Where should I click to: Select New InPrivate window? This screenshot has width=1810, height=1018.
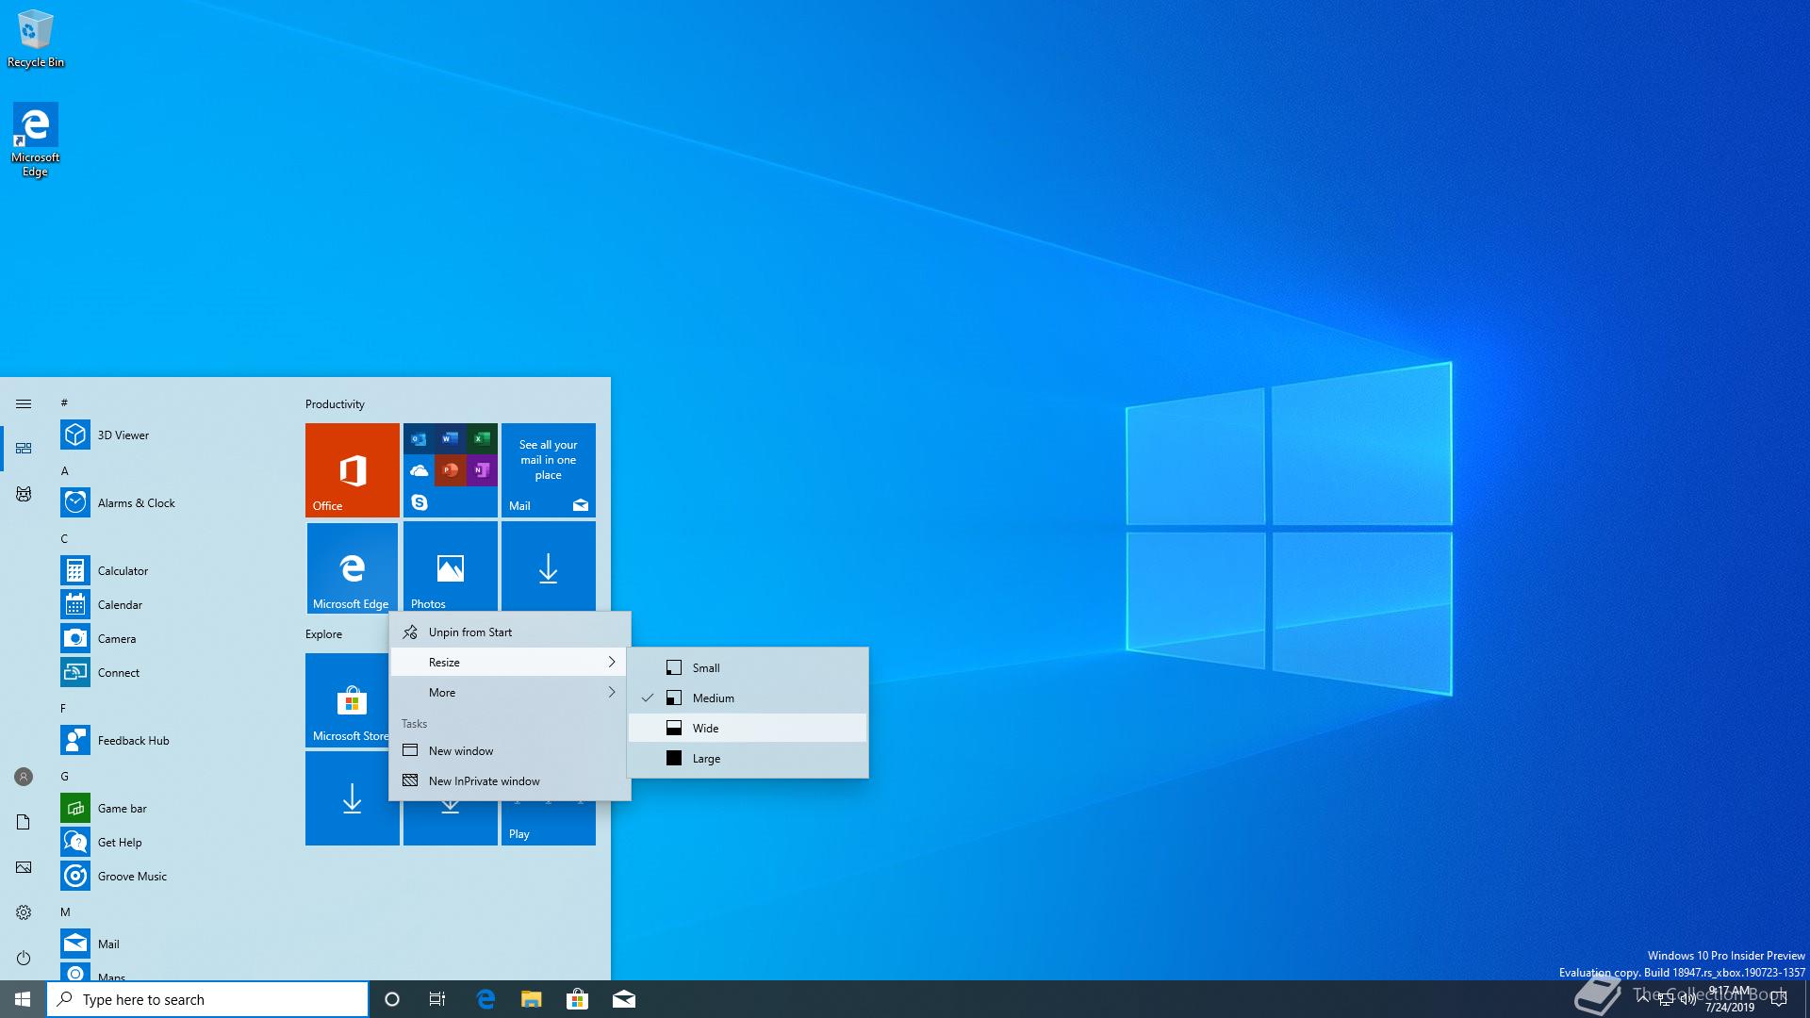pos(510,780)
